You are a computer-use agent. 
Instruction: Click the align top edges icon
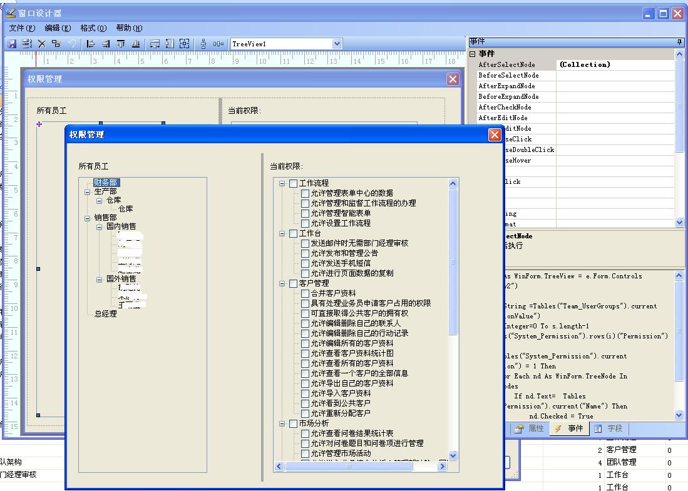(x=120, y=44)
